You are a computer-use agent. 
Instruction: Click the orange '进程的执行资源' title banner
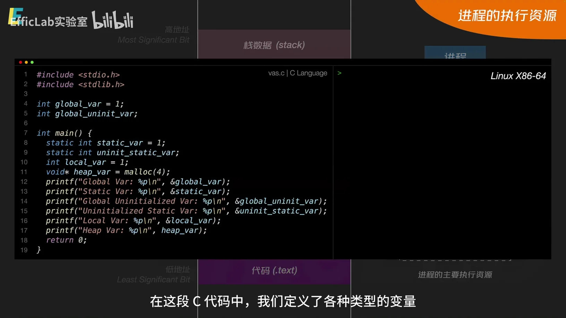click(507, 16)
